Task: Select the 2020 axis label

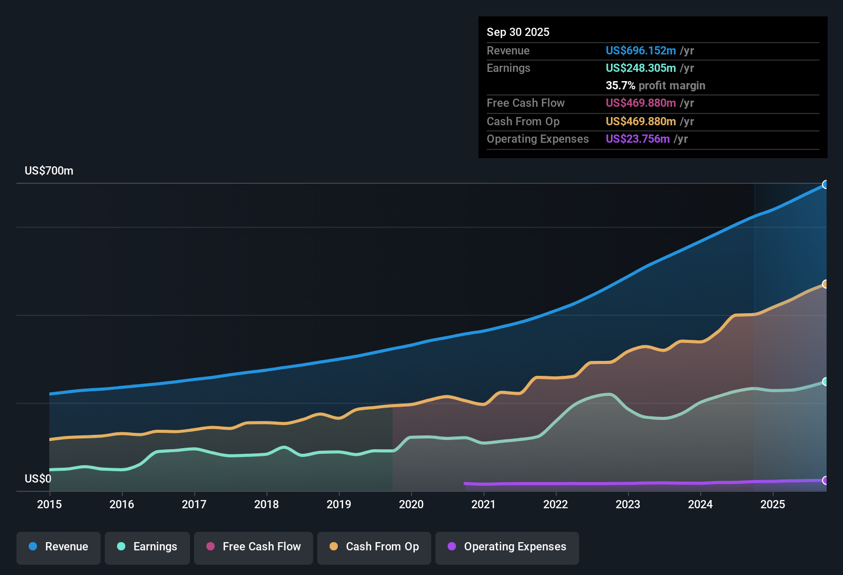Action: coord(411,505)
